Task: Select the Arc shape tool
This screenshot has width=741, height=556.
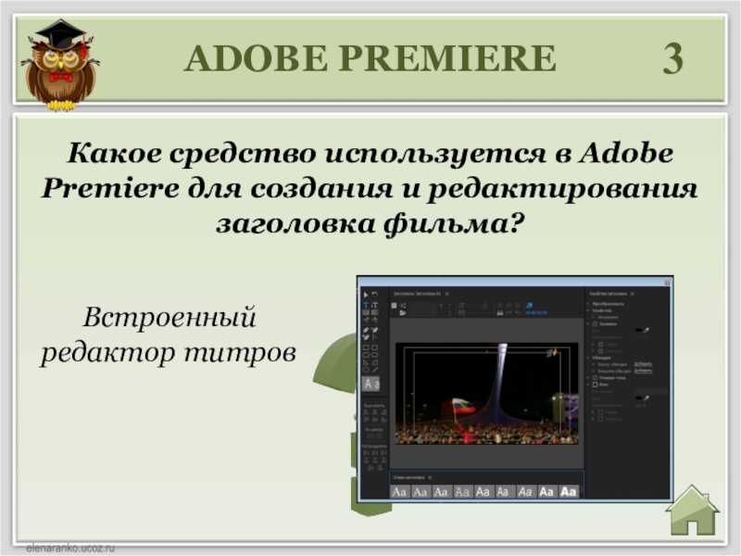Action: tap(375, 362)
